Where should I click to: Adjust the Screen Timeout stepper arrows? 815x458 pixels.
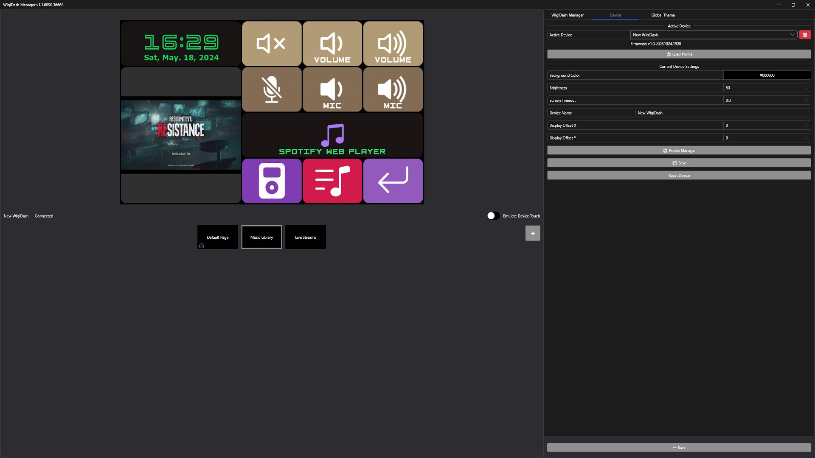point(806,101)
